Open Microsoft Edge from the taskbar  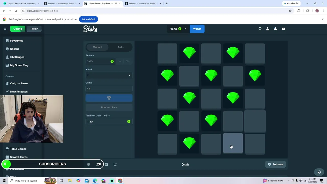point(95,181)
